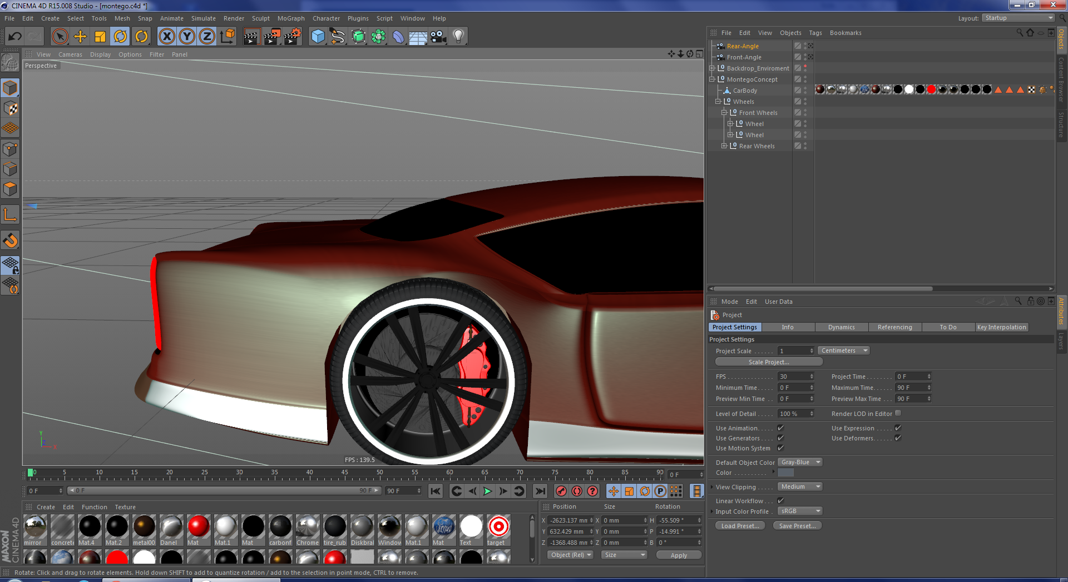Click the Undo arrow icon
This screenshot has width=1068, height=582.
coord(15,37)
